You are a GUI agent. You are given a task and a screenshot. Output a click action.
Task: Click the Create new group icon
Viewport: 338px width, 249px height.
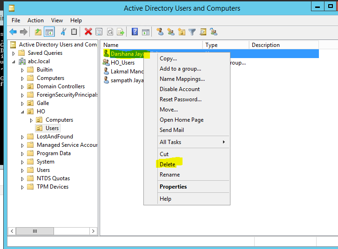pyautogui.click(x=171, y=32)
